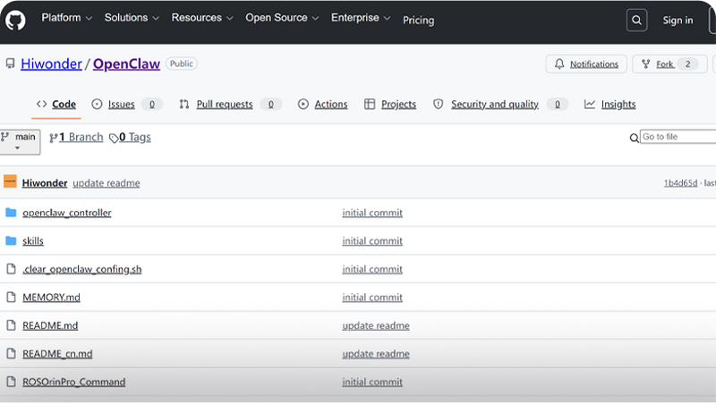Open the main branch selector dropdown

click(20, 142)
